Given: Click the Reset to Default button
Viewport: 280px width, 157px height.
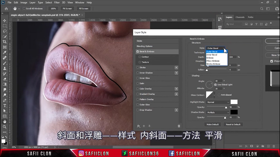Looking at the screenshot, I should click(x=234, y=124).
